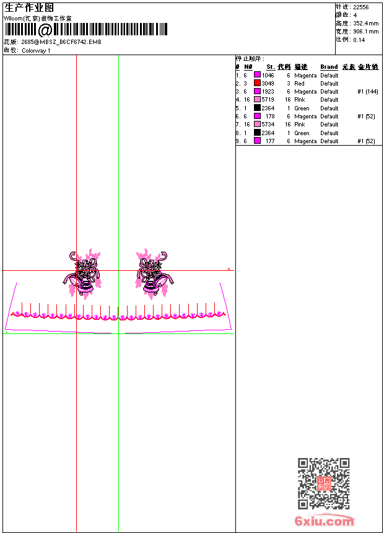Click the N# column header
Viewport: 384px width, 533px height.
pos(248,67)
